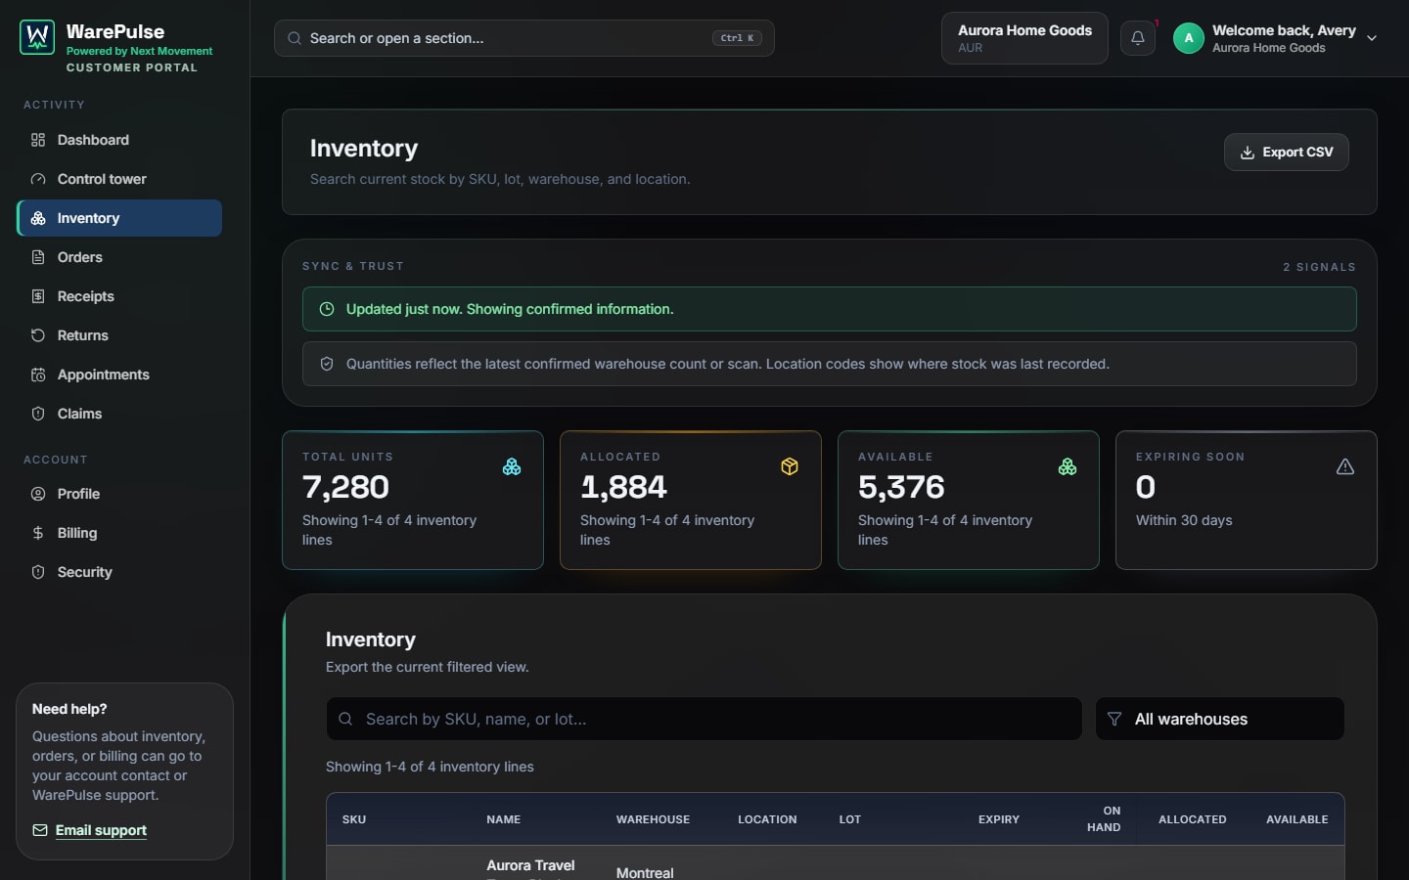Open the Dashboard section
1409x880 pixels.
[x=119, y=140]
